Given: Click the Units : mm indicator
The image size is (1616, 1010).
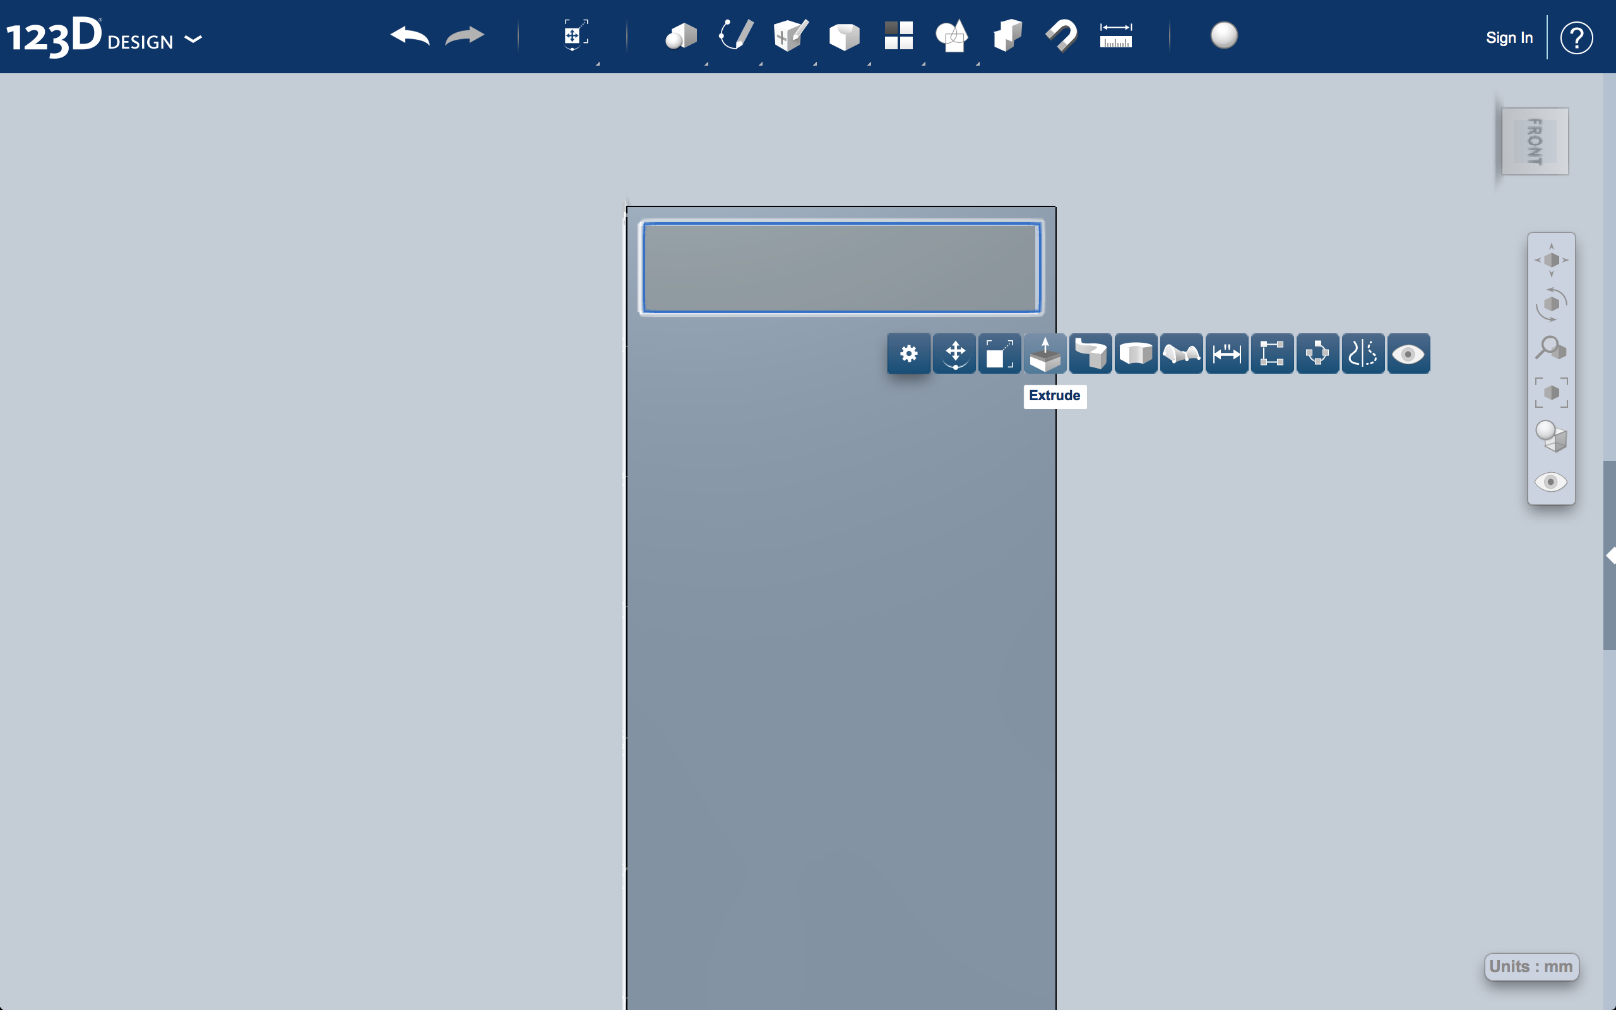Looking at the screenshot, I should (x=1531, y=966).
